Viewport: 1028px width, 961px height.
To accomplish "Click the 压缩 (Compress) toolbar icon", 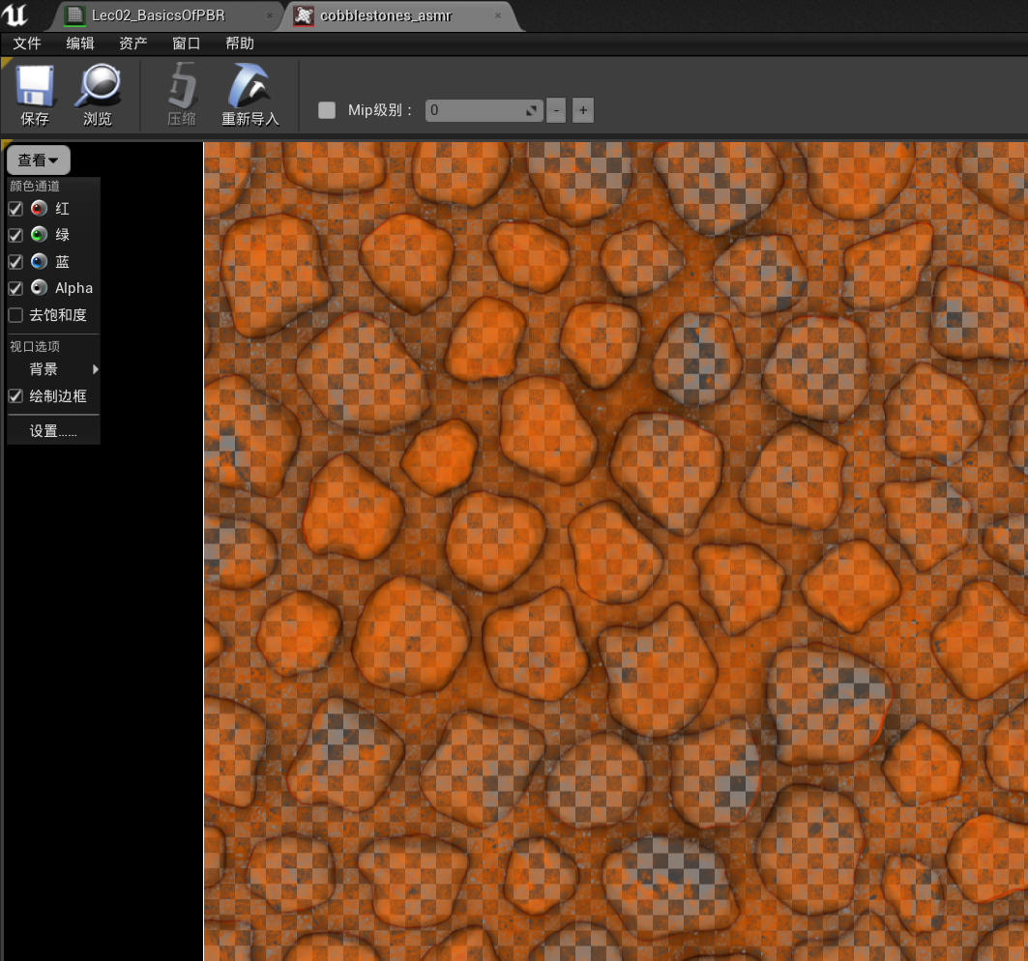I will point(182,86).
